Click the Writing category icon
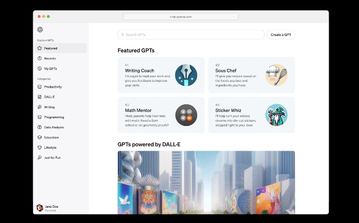The height and width of the screenshot is (223, 359). click(40, 107)
